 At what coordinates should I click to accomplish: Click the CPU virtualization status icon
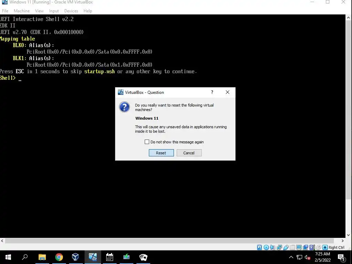[x=312, y=247]
